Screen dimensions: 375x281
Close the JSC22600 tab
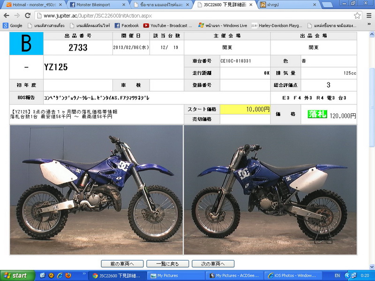pyautogui.click(x=251, y=5)
